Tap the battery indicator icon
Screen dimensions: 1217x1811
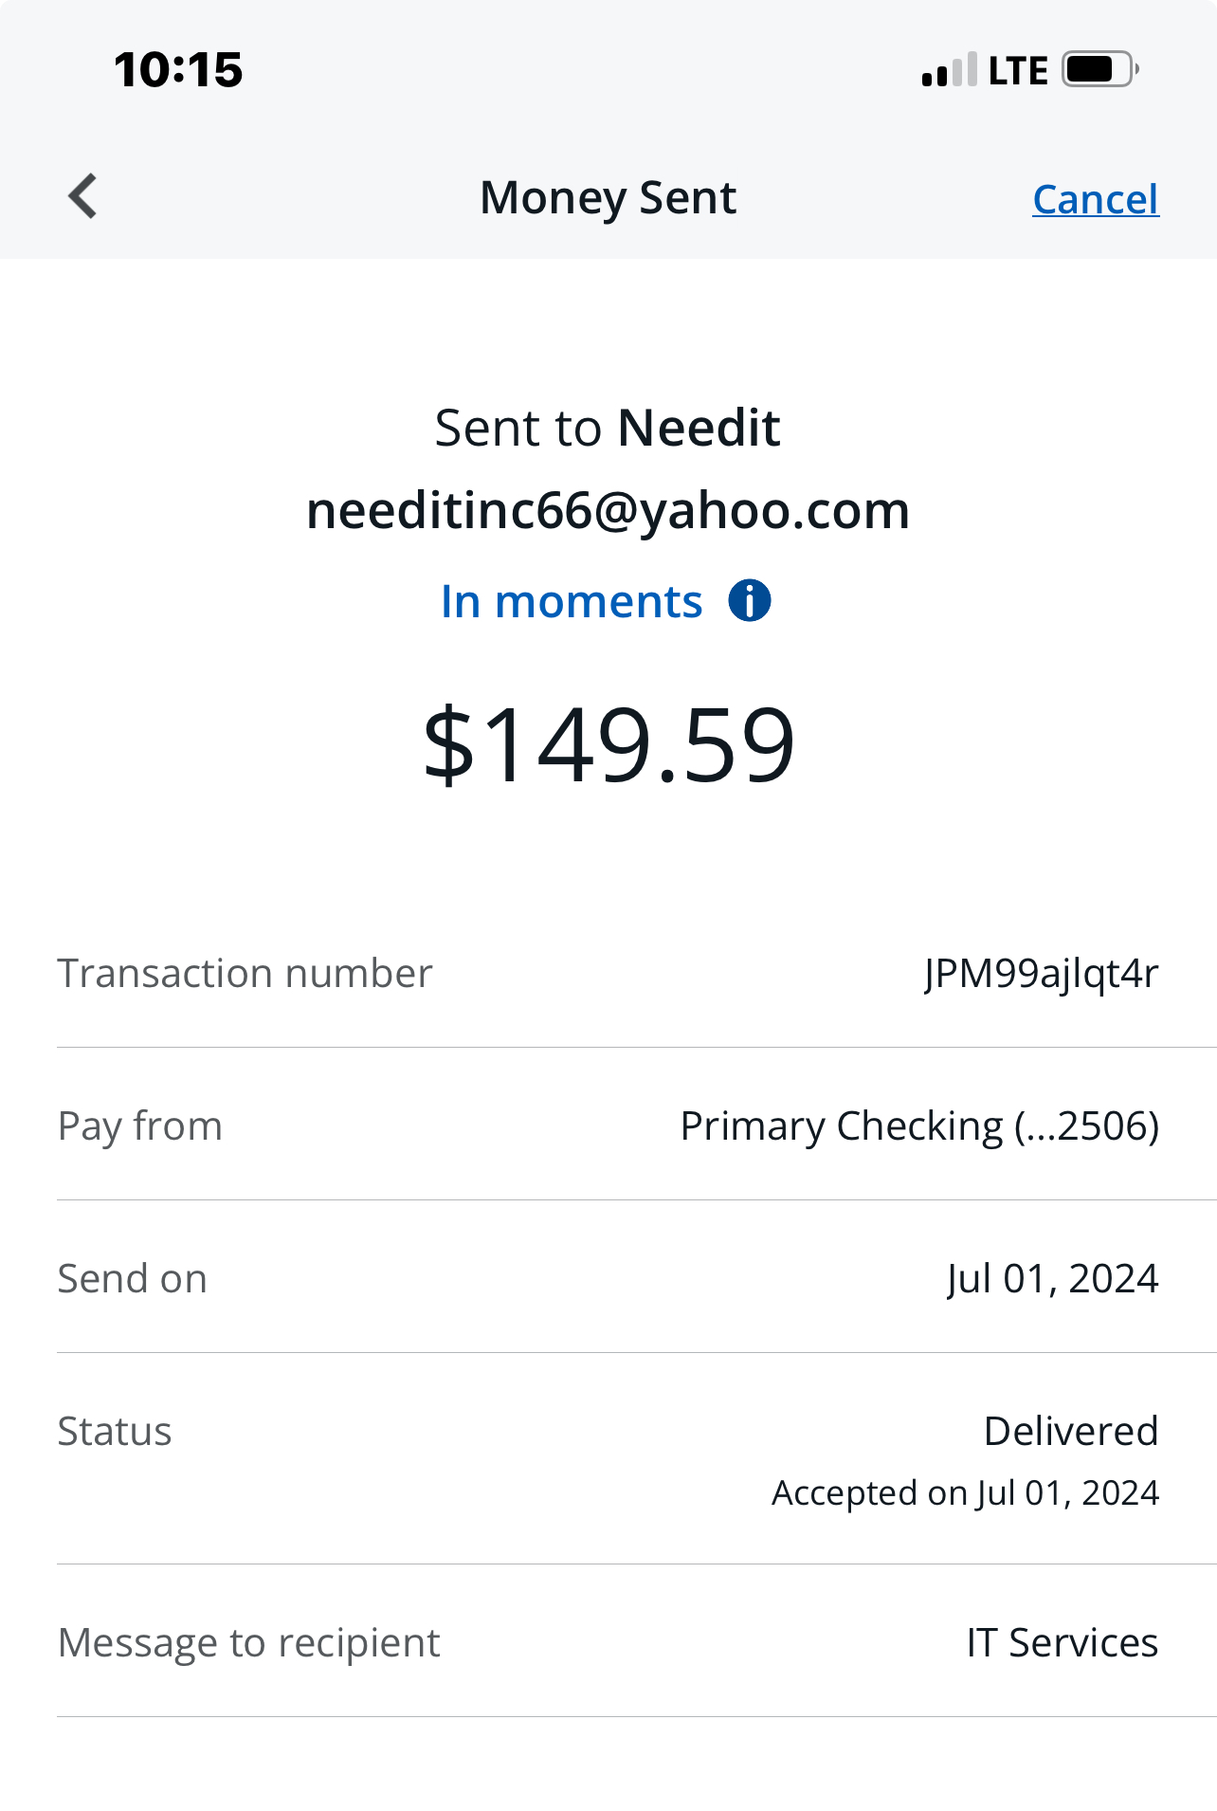[1099, 69]
